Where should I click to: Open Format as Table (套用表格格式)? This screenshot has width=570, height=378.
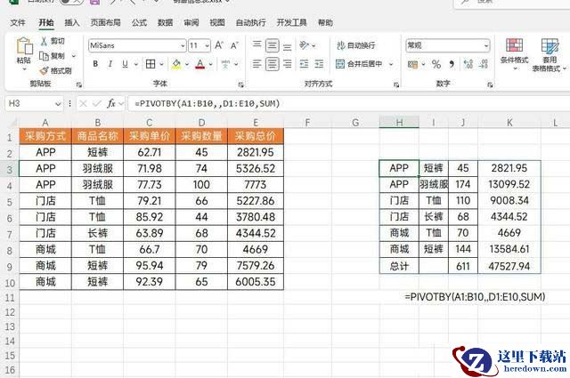point(549,54)
